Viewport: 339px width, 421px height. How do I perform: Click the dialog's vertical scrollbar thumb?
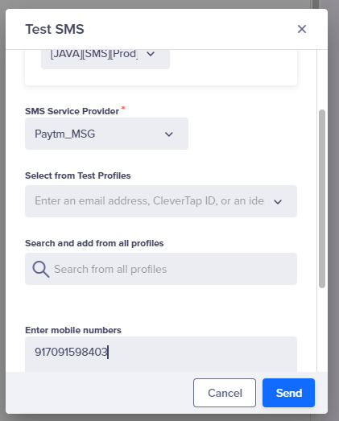322,199
